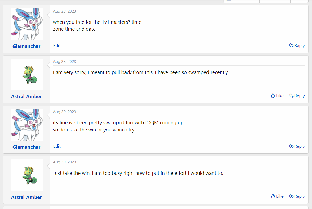Open Astral Amber profile on Aug 28 post
Screen dimensions: 312x209
(x=27, y=97)
